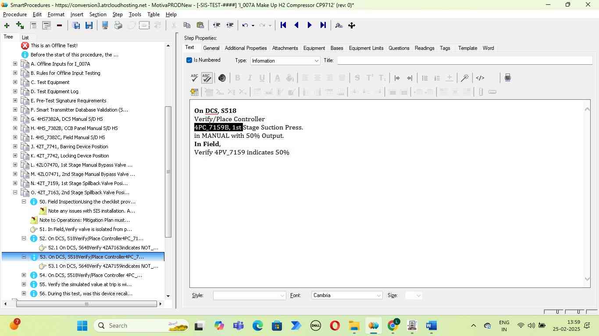The height and width of the screenshot is (336, 599).
Task: Open the undo history dropdown arrow
Action: [x=253, y=25]
